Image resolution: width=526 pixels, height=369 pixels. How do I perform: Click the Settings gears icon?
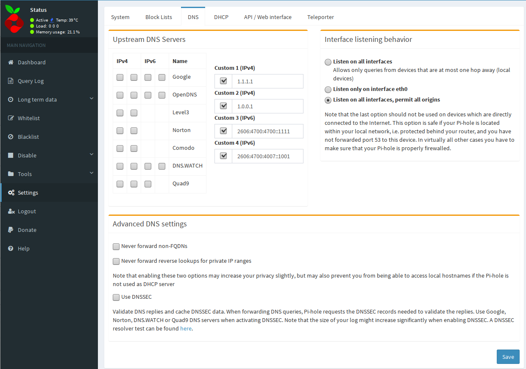point(11,193)
